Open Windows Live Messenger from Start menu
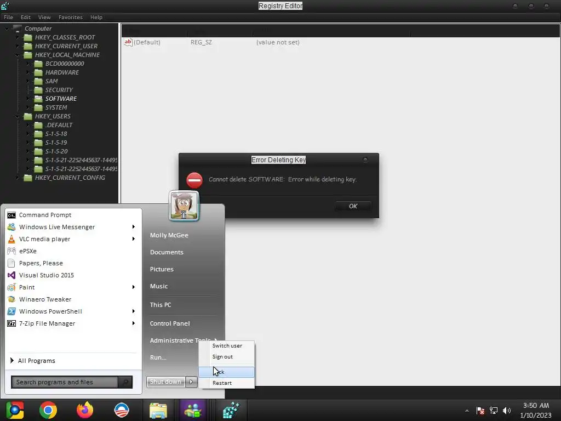The width and height of the screenshot is (561, 421). point(57,227)
